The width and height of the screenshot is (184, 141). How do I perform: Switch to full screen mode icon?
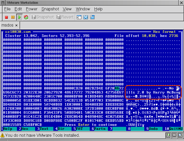[x=86, y=17]
